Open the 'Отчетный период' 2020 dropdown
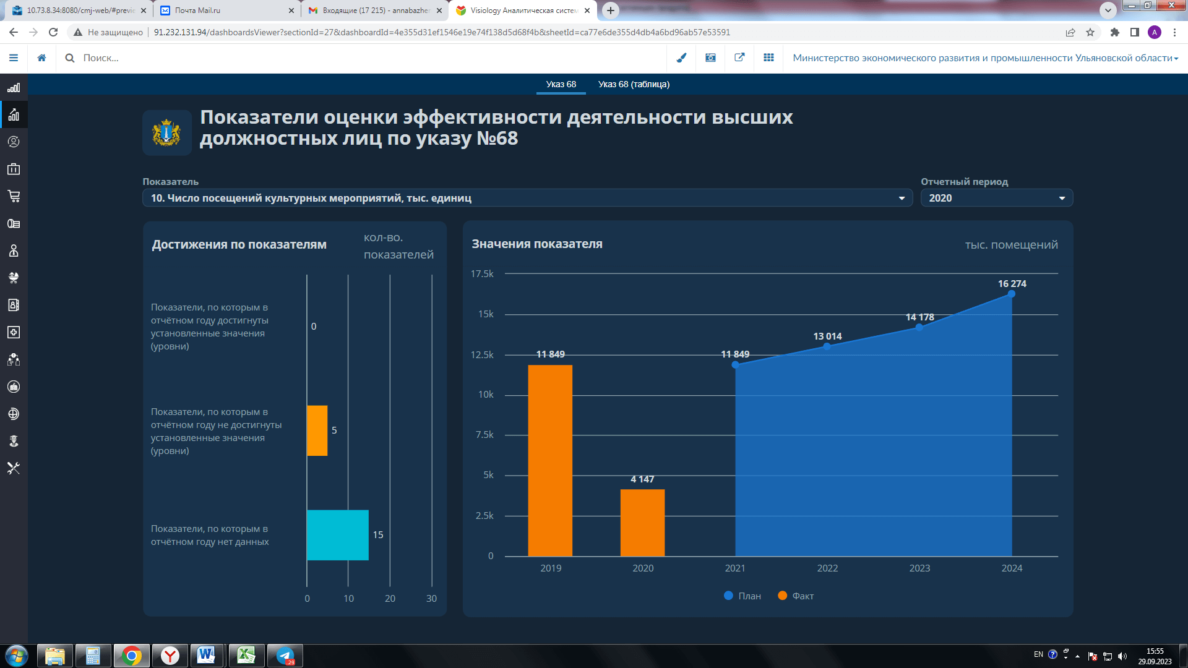This screenshot has width=1188, height=668. coord(996,198)
